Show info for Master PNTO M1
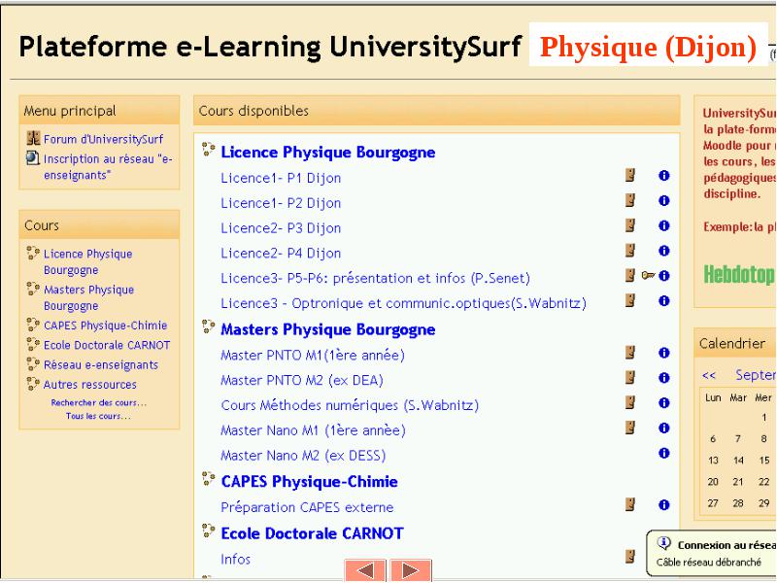Image resolution: width=777 pixels, height=583 pixels. coord(664,353)
